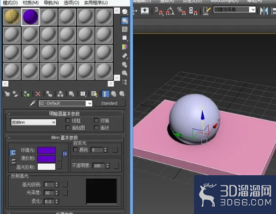Click the Put to Library icon
The height and width of the screenshot is (214, 276).
pos(72,94)
